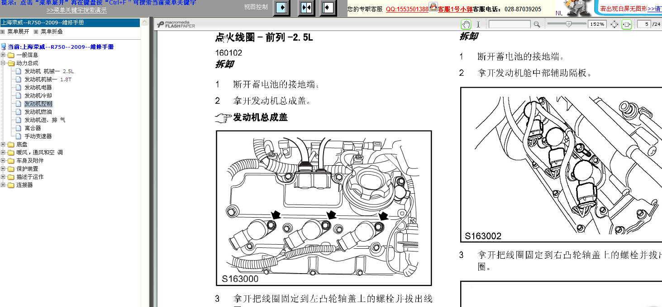Image resolution: width=662 pixels, height=307 pixels.
Task: Click the 菜单折叠 list icon
Action: tap(36, 32)
